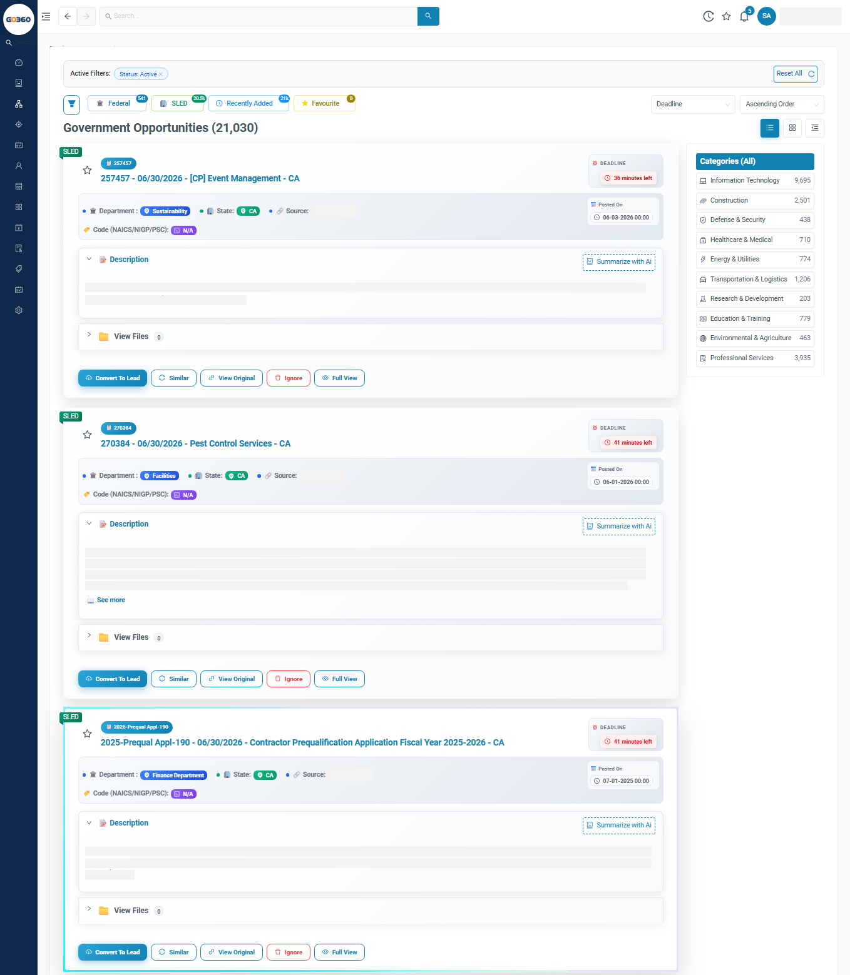Image resolution: width=850 pixels, height=975 pixels.
Task: Go back using the left arrow button
Action: pos(68,16)
